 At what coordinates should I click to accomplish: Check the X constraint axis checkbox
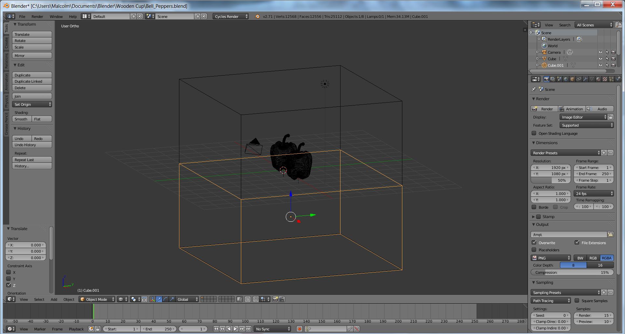tap(9, 272)
